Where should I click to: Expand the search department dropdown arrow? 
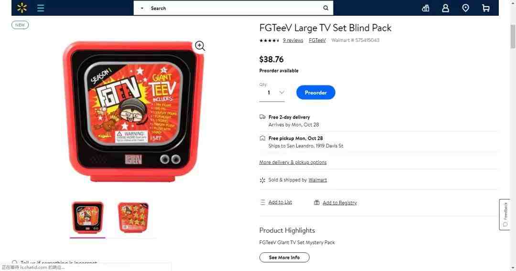point(142,8)
